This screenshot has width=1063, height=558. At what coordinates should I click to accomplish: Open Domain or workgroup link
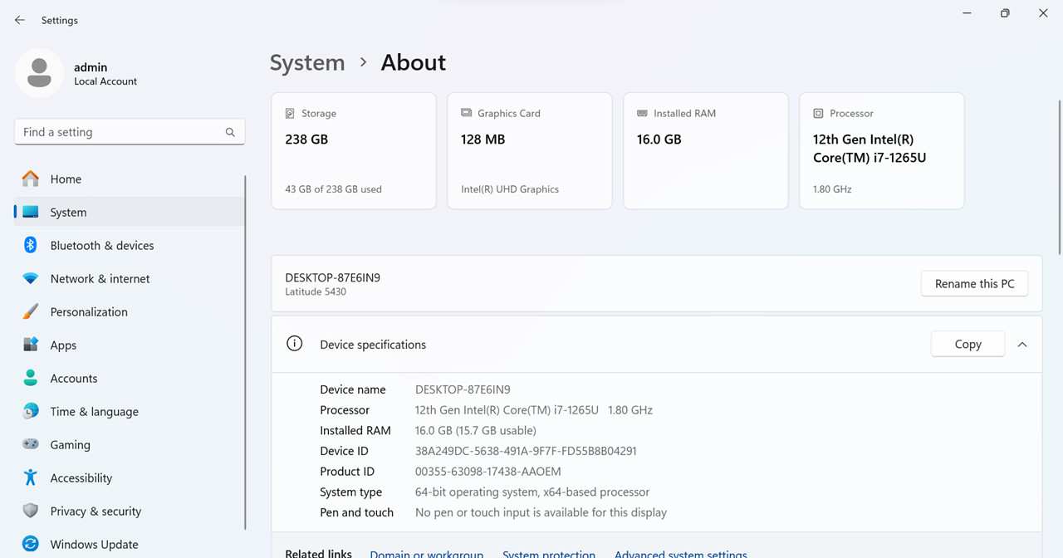point(426,553)
